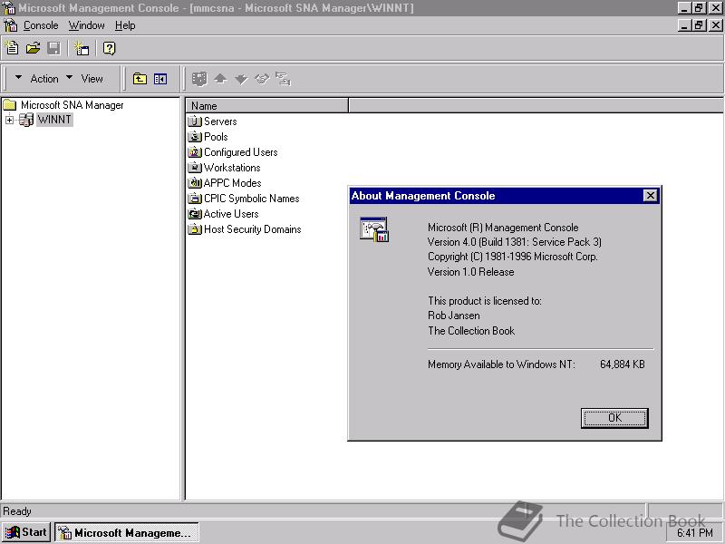The width and height of the screenshot is (725, 544).
Task: Click the WINNT server icon in tree
Action: tap(26, 120)
